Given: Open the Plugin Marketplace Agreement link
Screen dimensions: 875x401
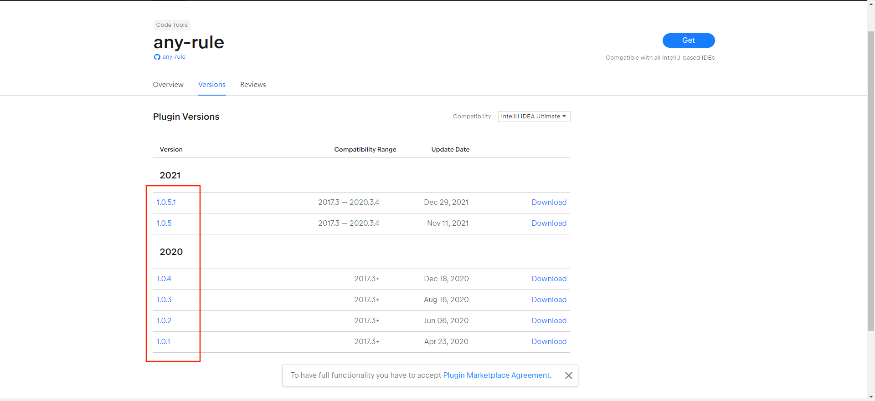Looking at the screenshot, I should pos(497,376).
